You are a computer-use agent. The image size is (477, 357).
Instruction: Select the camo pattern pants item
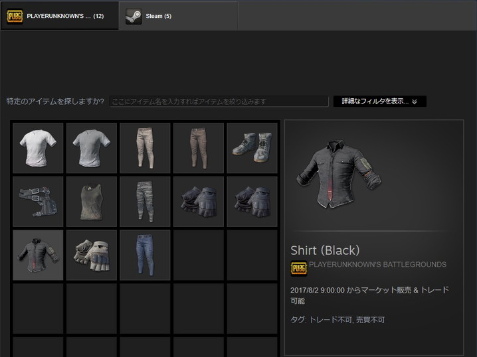click(145, 202)
